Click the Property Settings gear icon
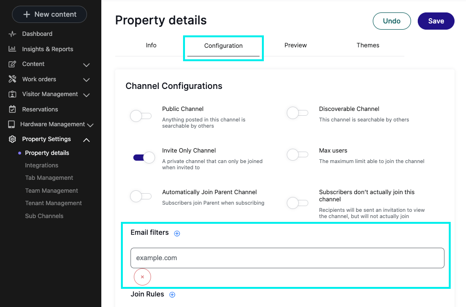Screen dimensions: 466x307 [12, 139]
